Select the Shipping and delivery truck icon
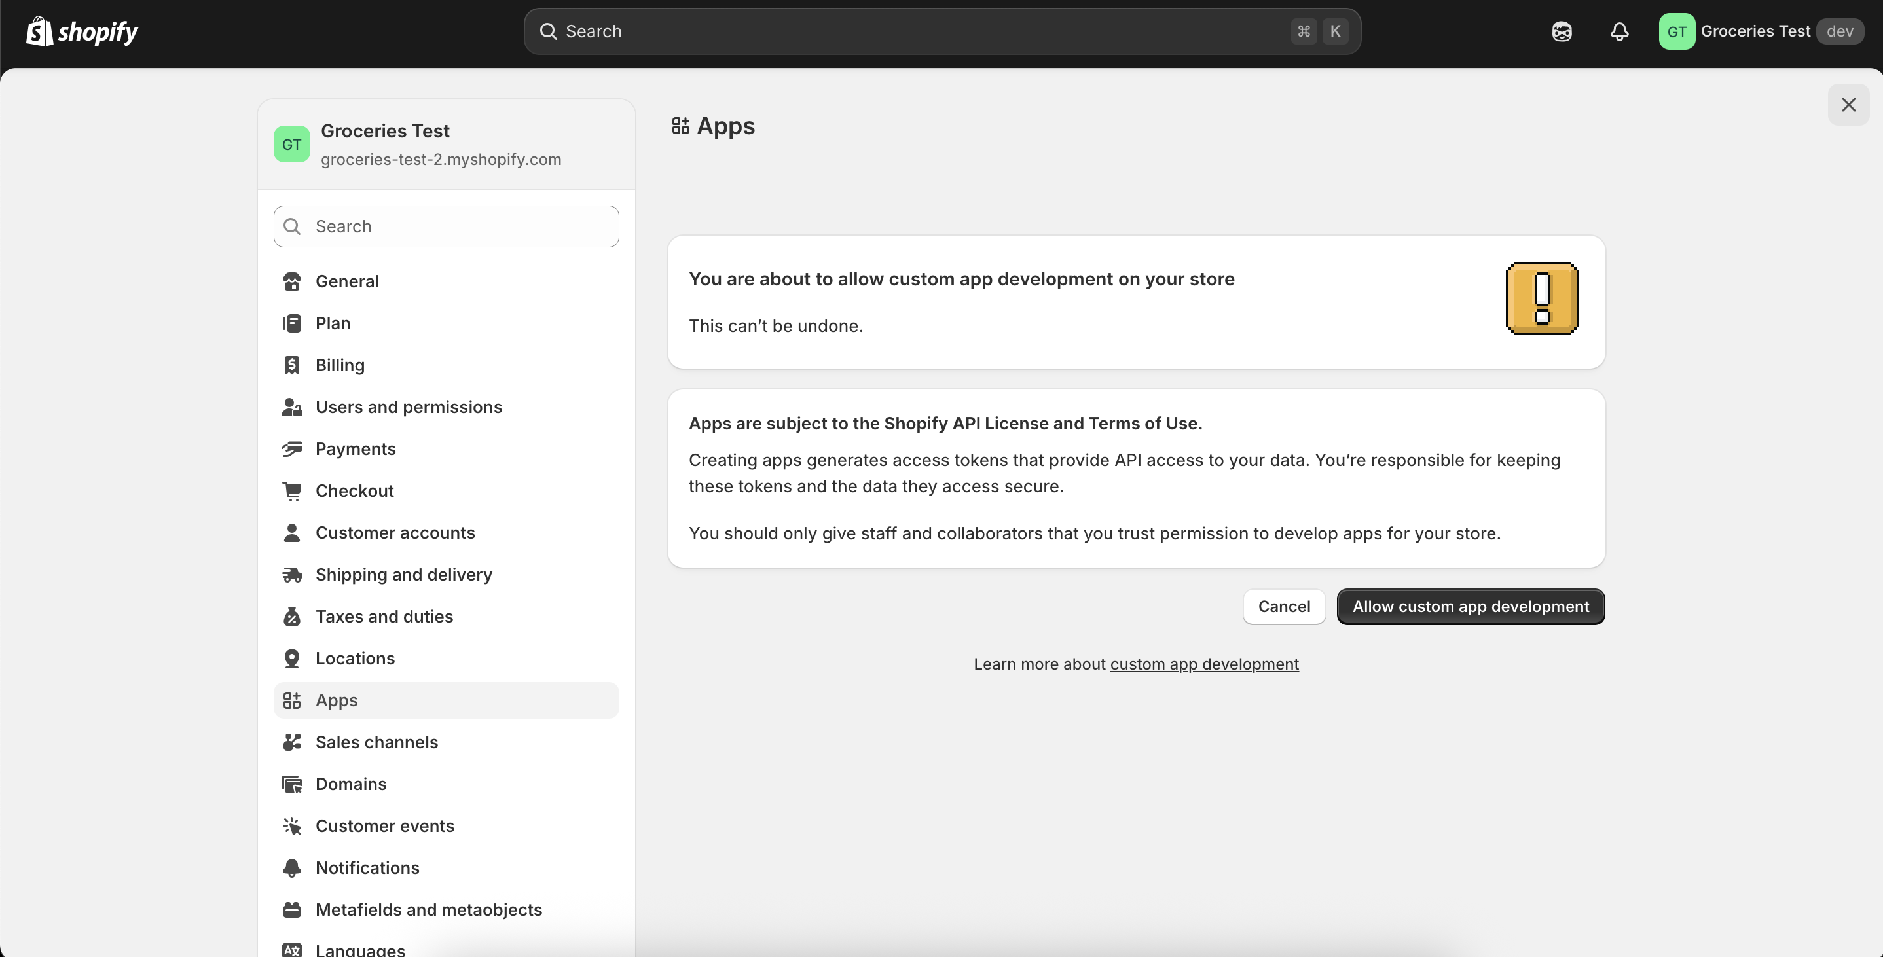1883x957 pixels. pos(291,575)
